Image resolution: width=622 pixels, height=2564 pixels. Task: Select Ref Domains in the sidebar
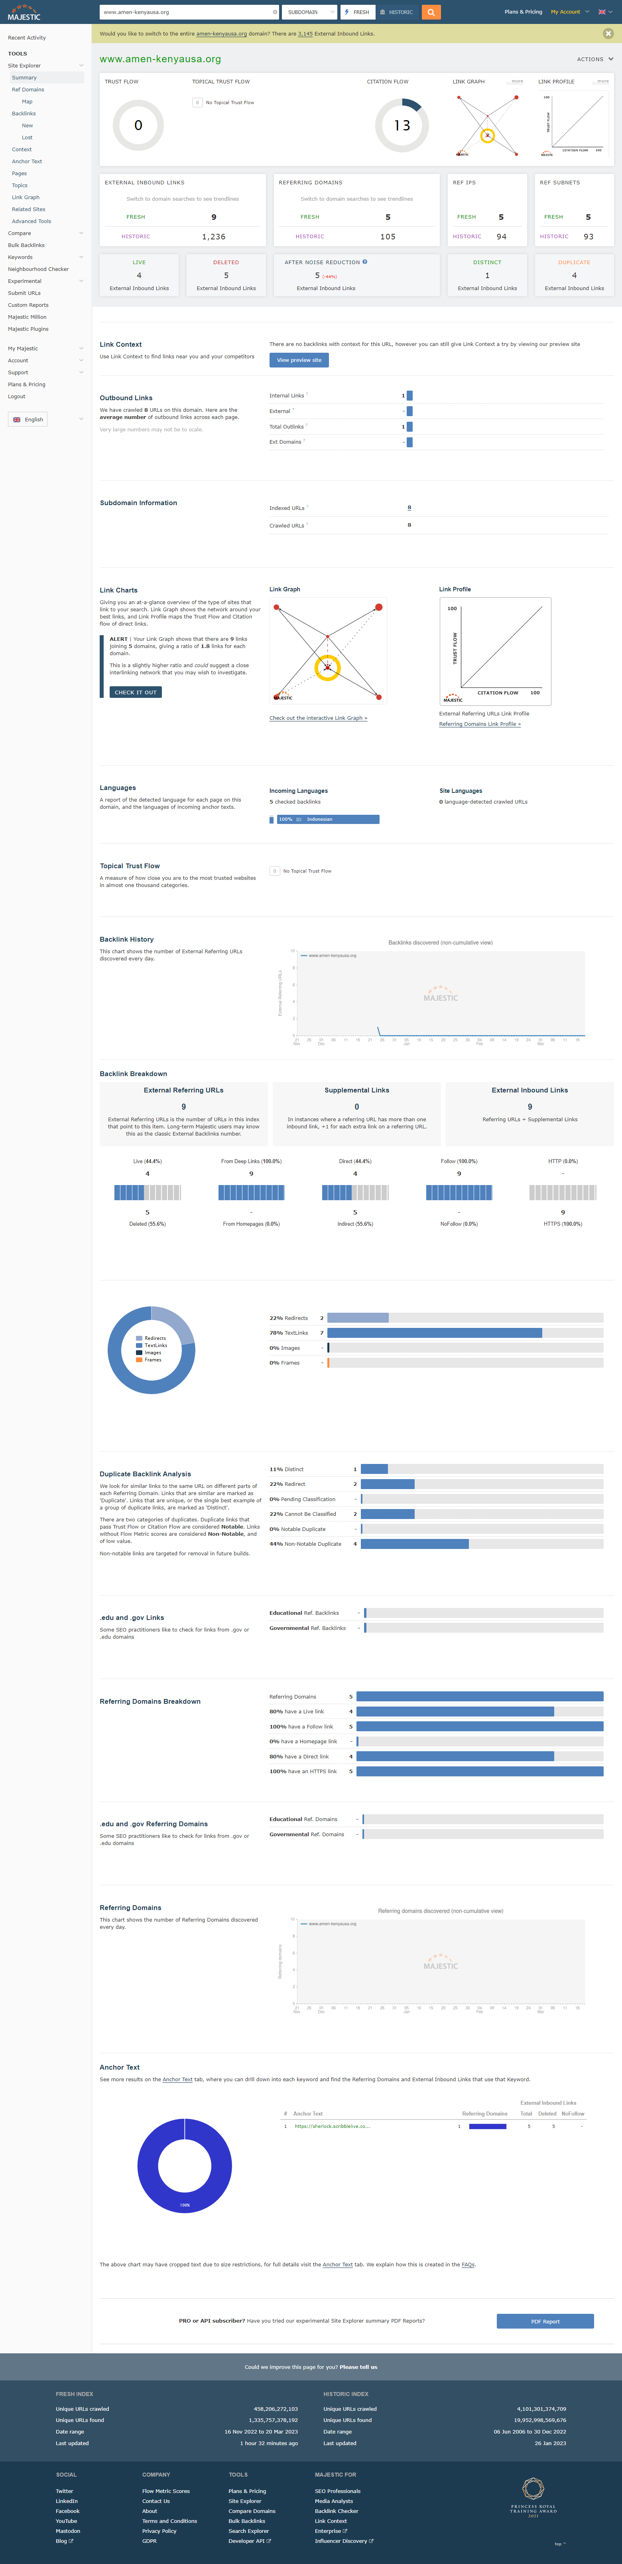point(28,90)
